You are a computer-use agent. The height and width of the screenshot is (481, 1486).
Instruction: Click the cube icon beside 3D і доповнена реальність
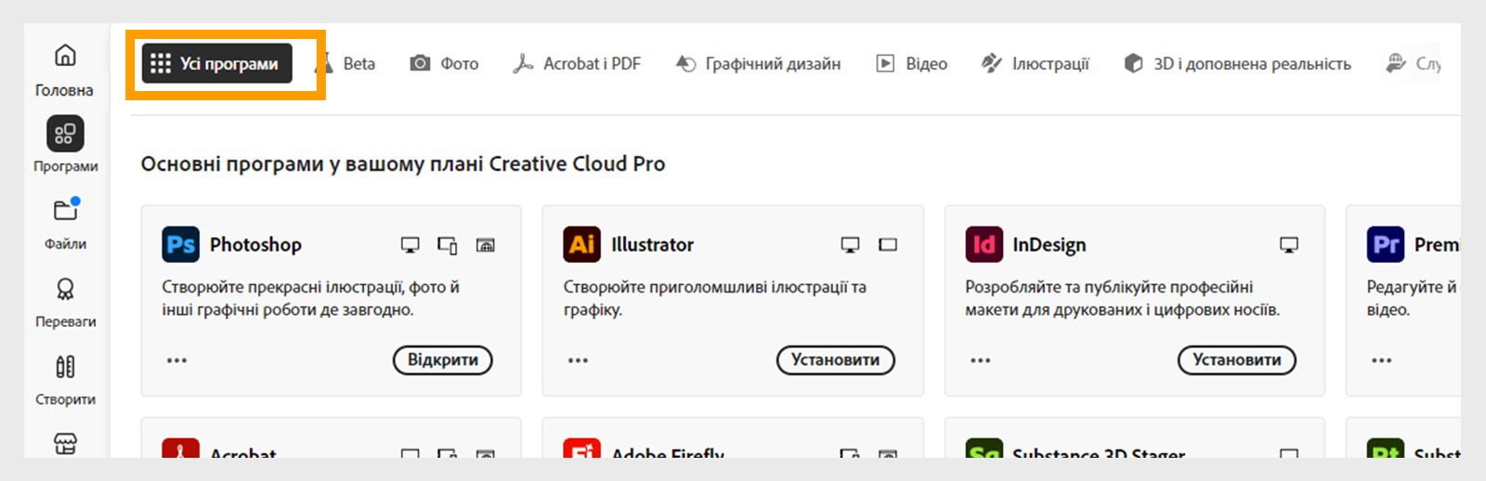(1133, 63)
